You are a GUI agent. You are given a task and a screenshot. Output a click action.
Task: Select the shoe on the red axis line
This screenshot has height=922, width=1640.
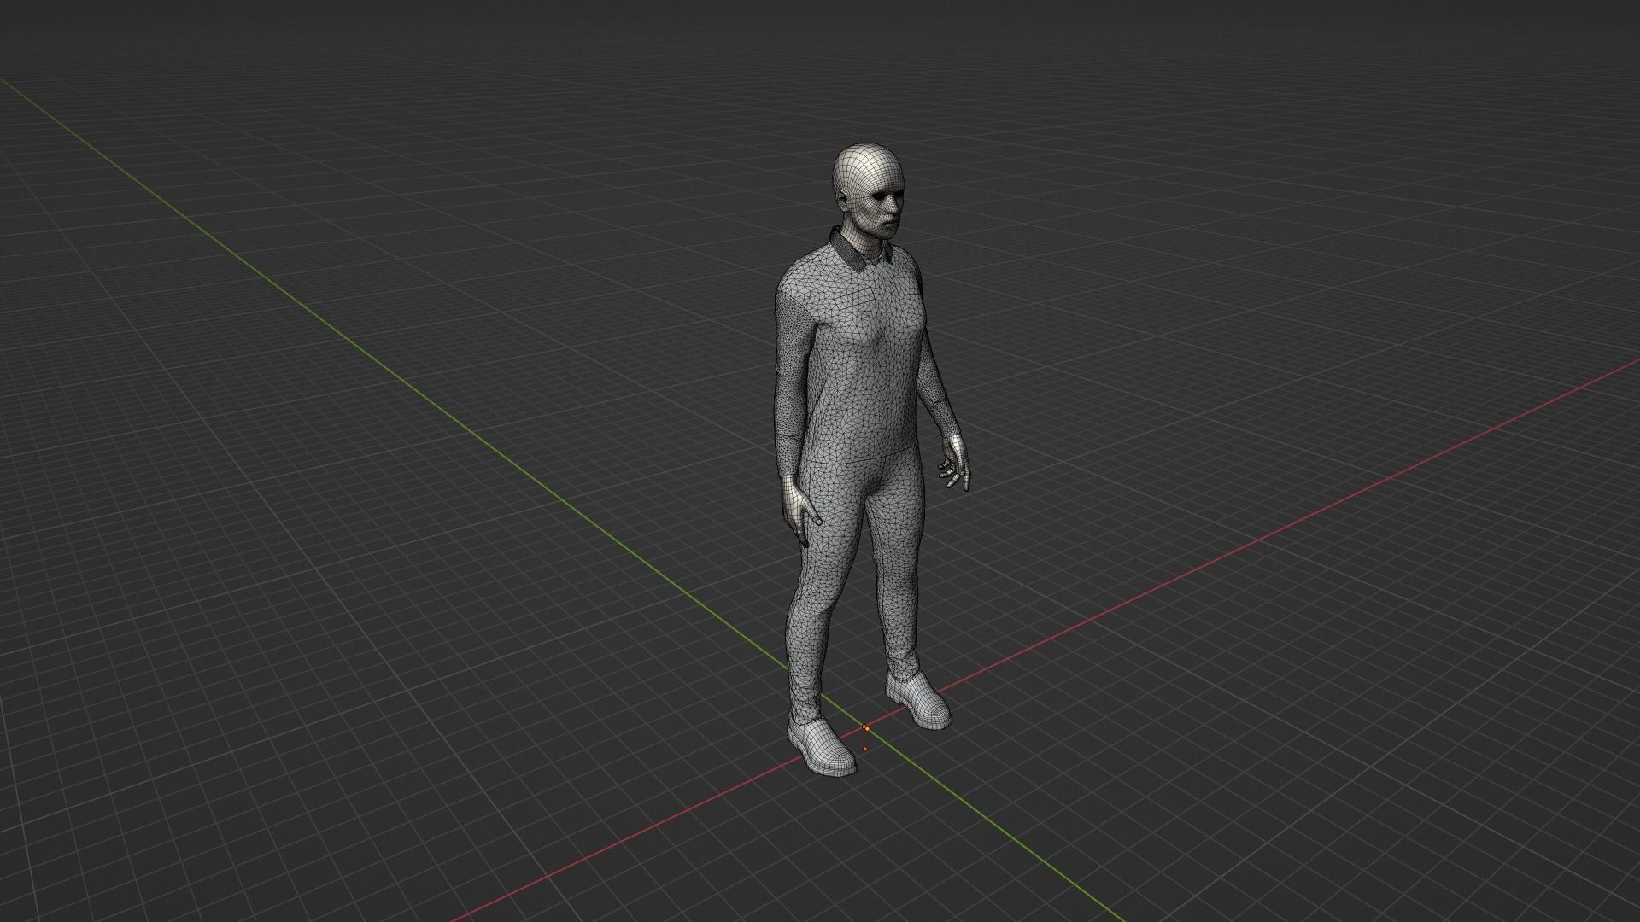point(918,700)
